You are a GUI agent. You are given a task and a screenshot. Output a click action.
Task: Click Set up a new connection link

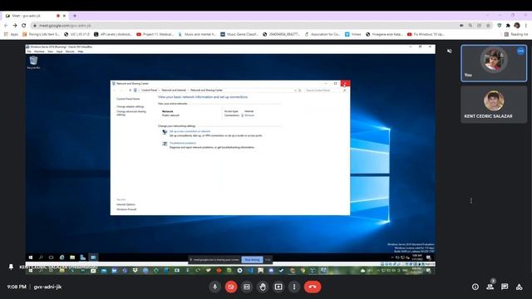[x=190, y=131]
